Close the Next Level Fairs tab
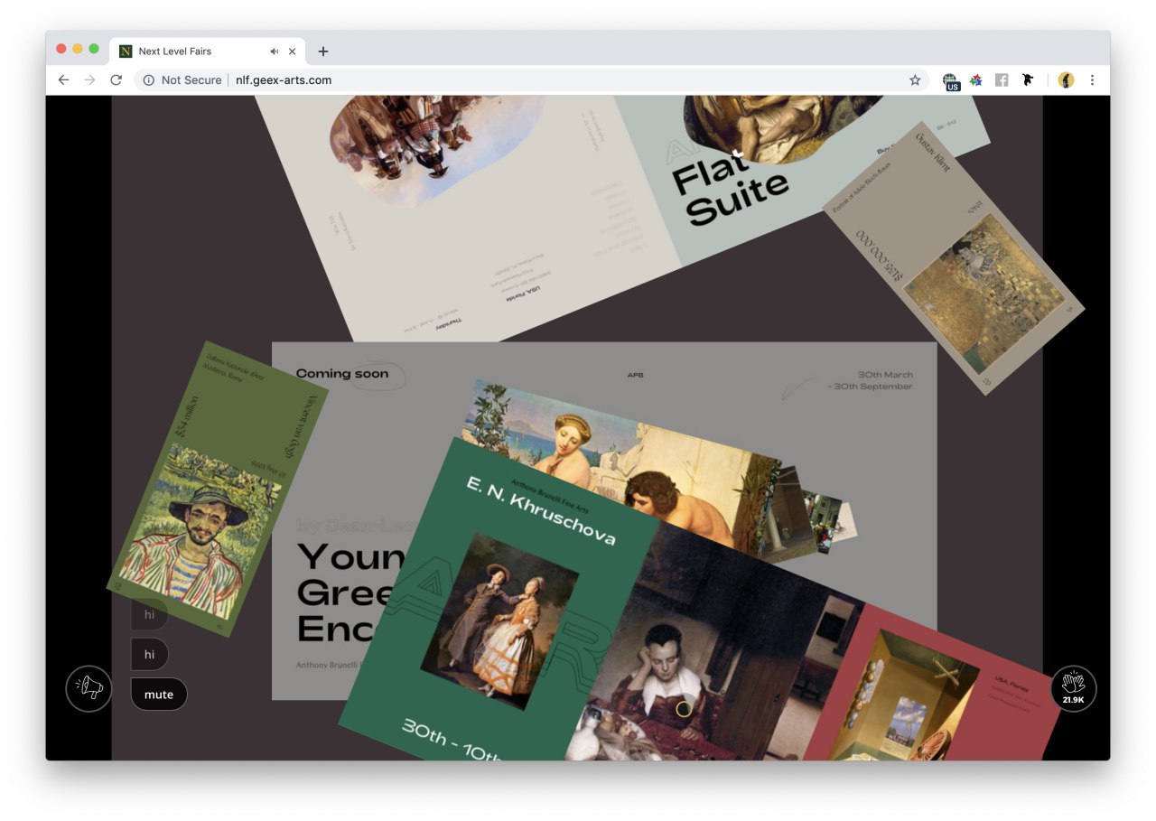The image size is (1156, 821). [292, 51]
